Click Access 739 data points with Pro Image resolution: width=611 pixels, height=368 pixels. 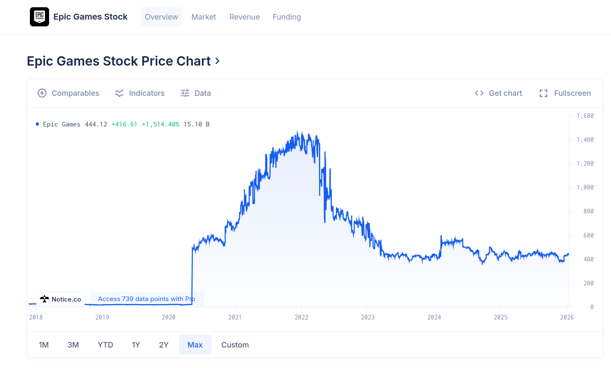[146, 299]
